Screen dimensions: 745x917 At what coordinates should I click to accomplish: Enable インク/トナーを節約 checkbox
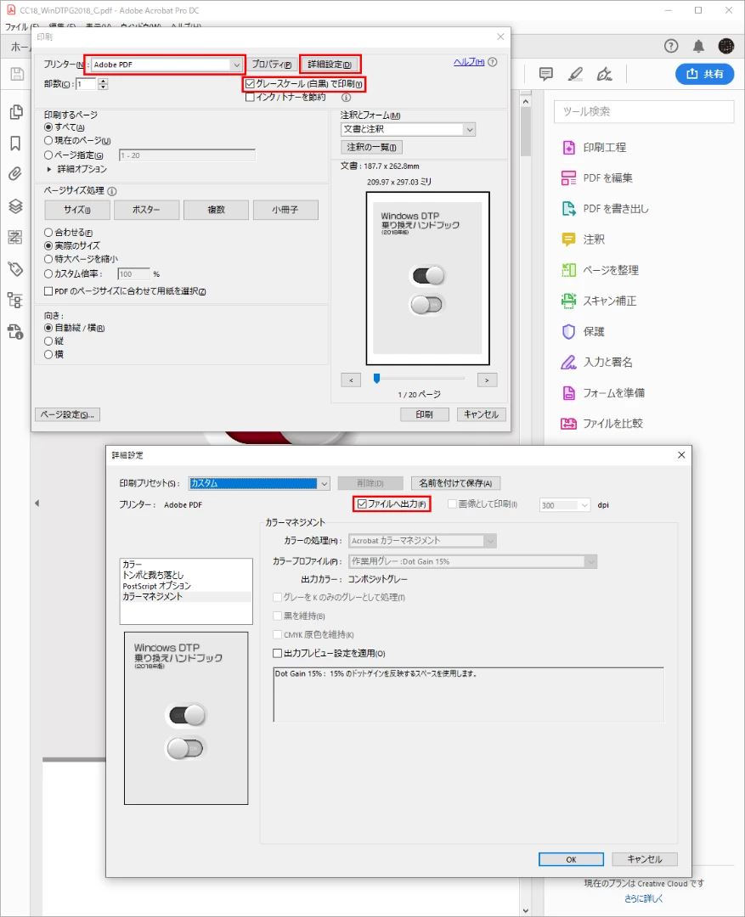pos(250,97)
